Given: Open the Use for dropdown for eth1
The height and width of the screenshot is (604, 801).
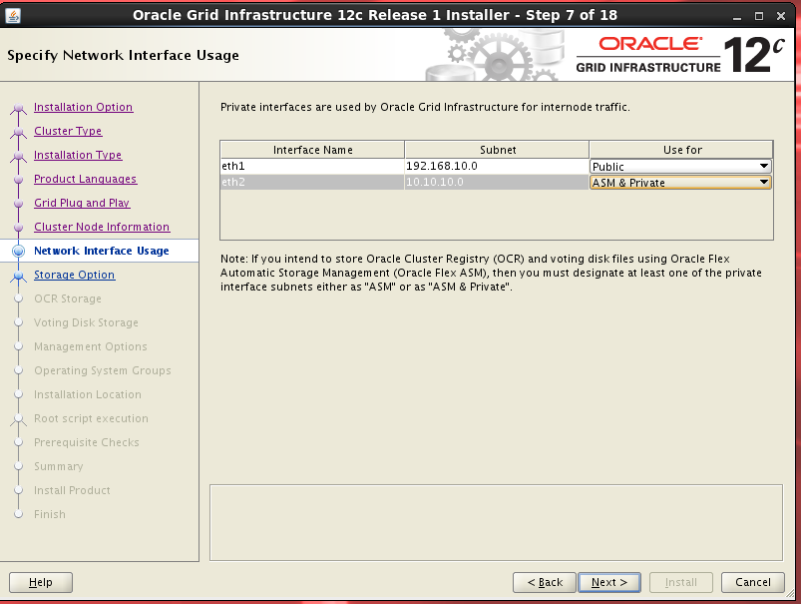Looking at the screenshot, I should [680, 166].
